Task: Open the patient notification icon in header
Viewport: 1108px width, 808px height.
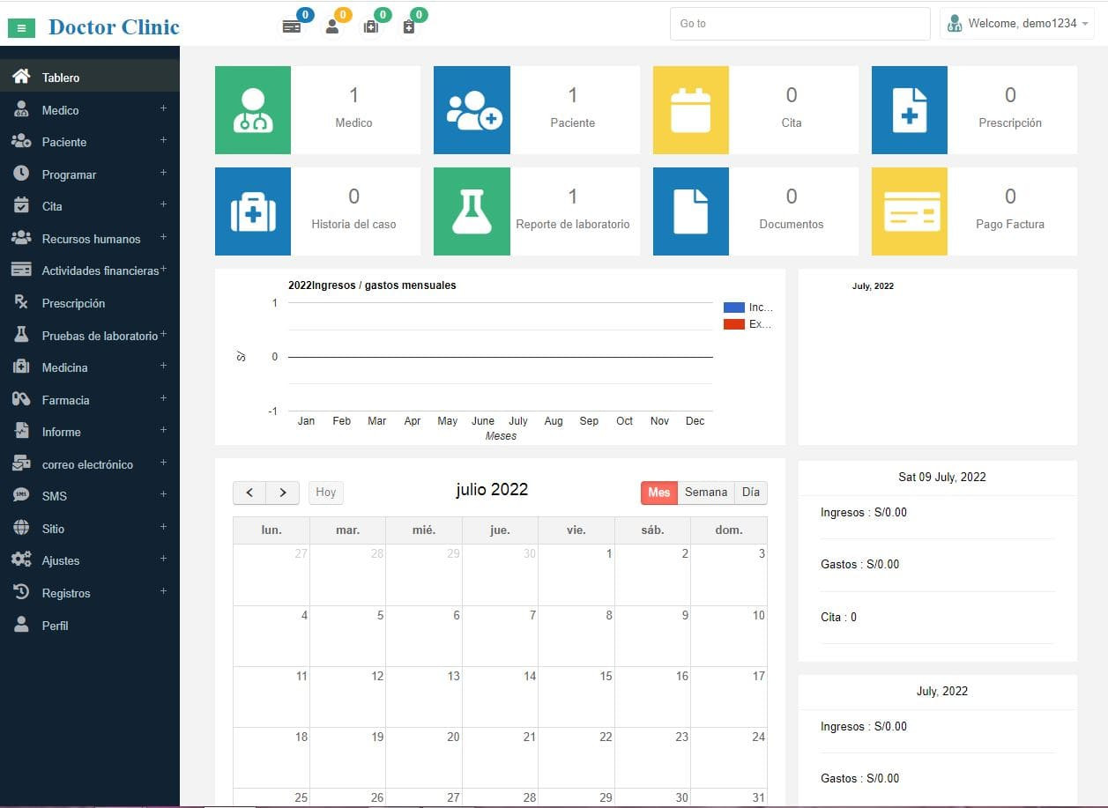Action: (332, 26)
